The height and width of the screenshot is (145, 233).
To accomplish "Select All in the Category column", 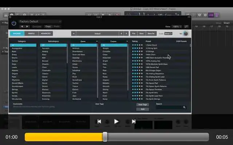I will pos(23,45).
